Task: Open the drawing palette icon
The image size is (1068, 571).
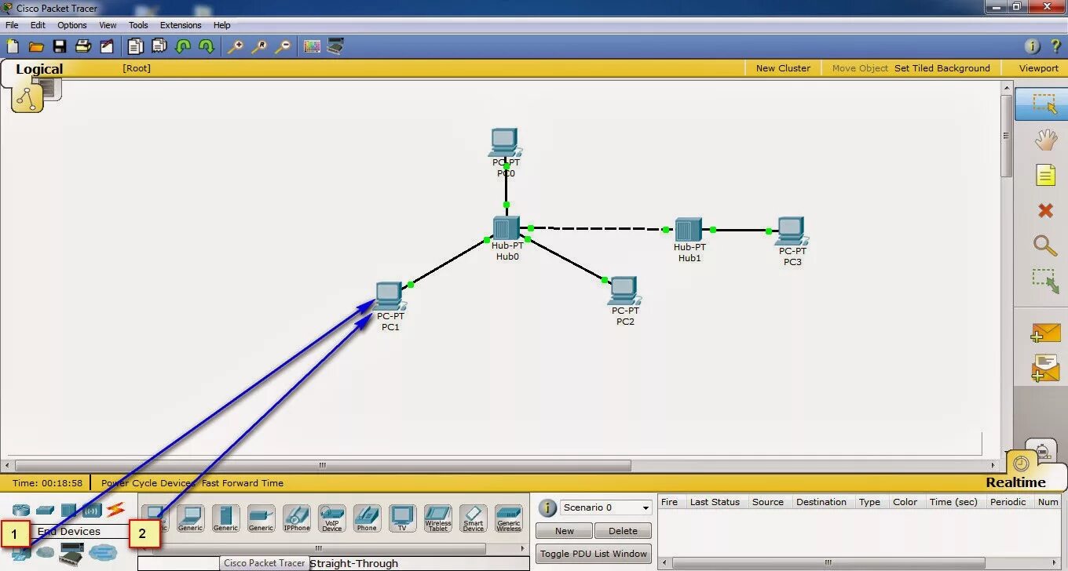Action: [x=312, y=46]
